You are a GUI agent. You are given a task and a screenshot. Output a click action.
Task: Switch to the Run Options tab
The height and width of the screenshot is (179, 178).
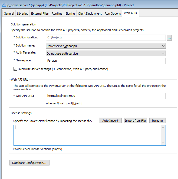(x=113, y=14)
